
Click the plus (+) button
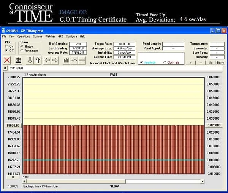pyautogui.click(x=191, y=63)
